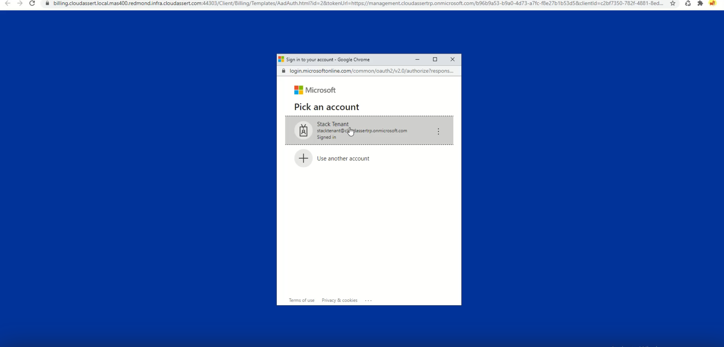
Task: Click the Signed in status text
Action: 327,137
